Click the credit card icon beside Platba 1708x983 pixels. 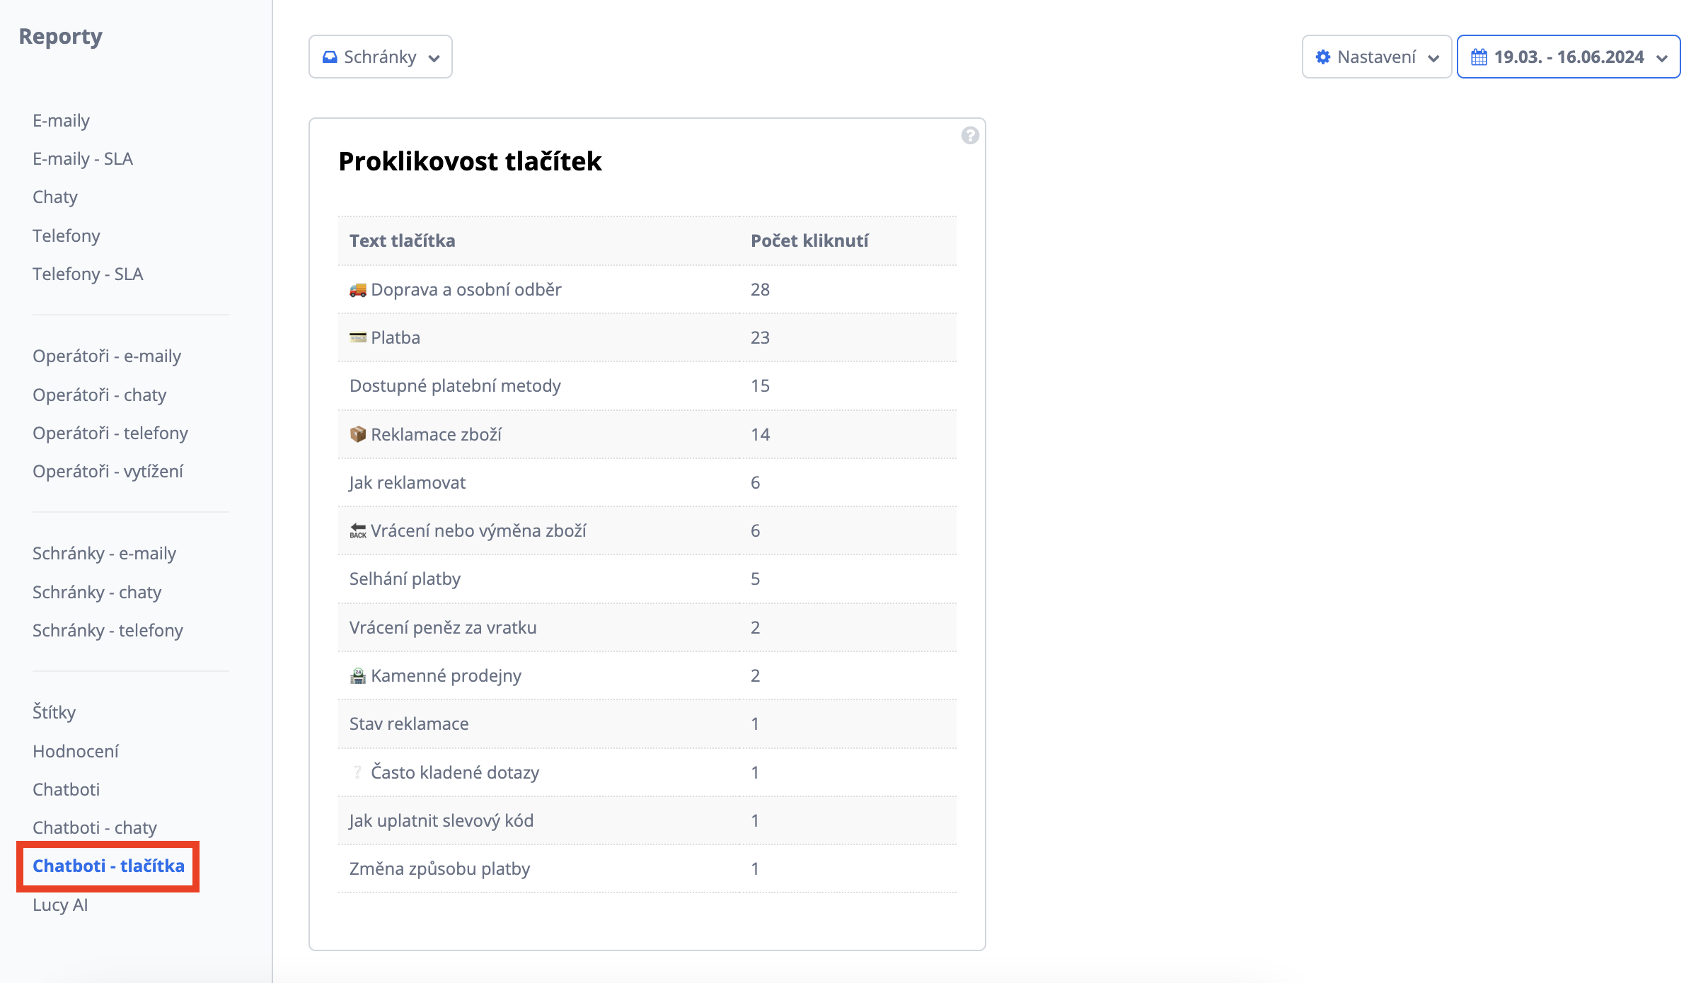[x=358, y=338]
